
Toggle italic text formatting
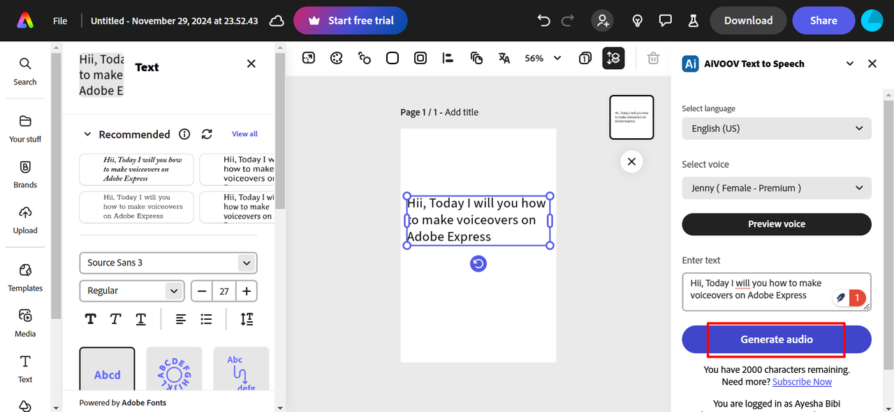115,319
